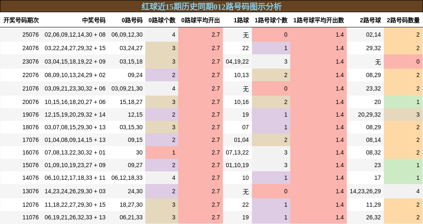This screenshot has height=224, width=423.
Task: Click the 0路号码 column header
Action: click(132, 20)
